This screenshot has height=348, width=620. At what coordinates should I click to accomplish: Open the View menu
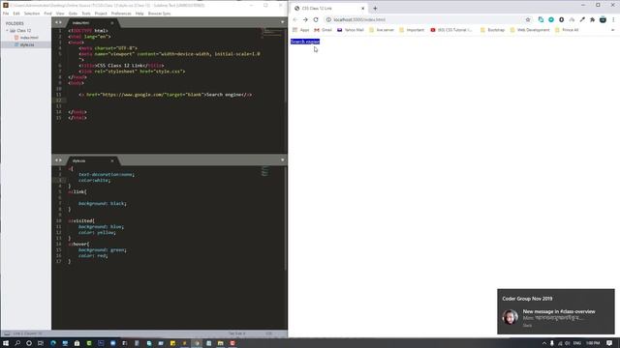point(60,14)
